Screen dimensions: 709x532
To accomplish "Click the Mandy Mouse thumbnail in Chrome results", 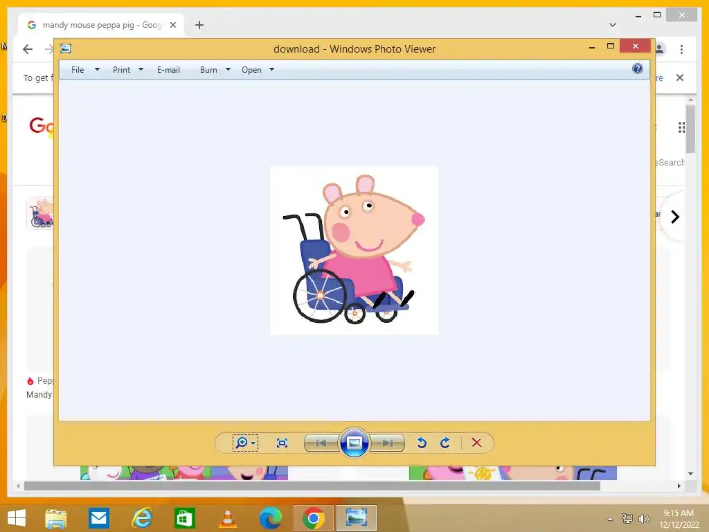I will (x=40, y=213).
